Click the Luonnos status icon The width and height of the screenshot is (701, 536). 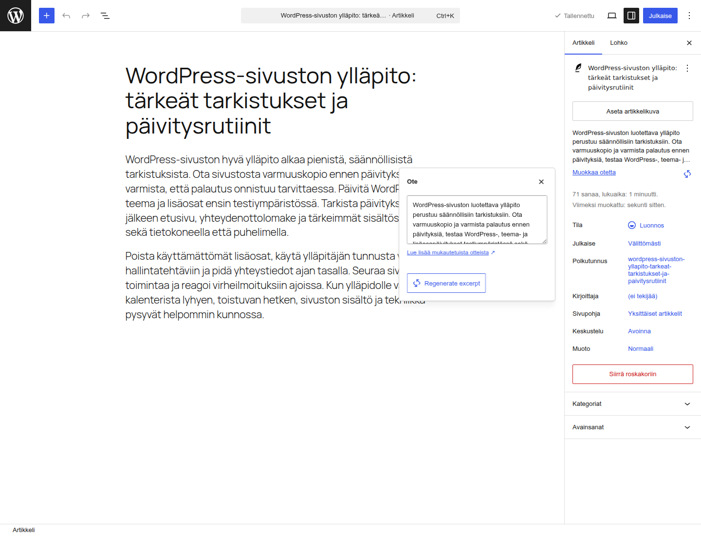point(632,225)
